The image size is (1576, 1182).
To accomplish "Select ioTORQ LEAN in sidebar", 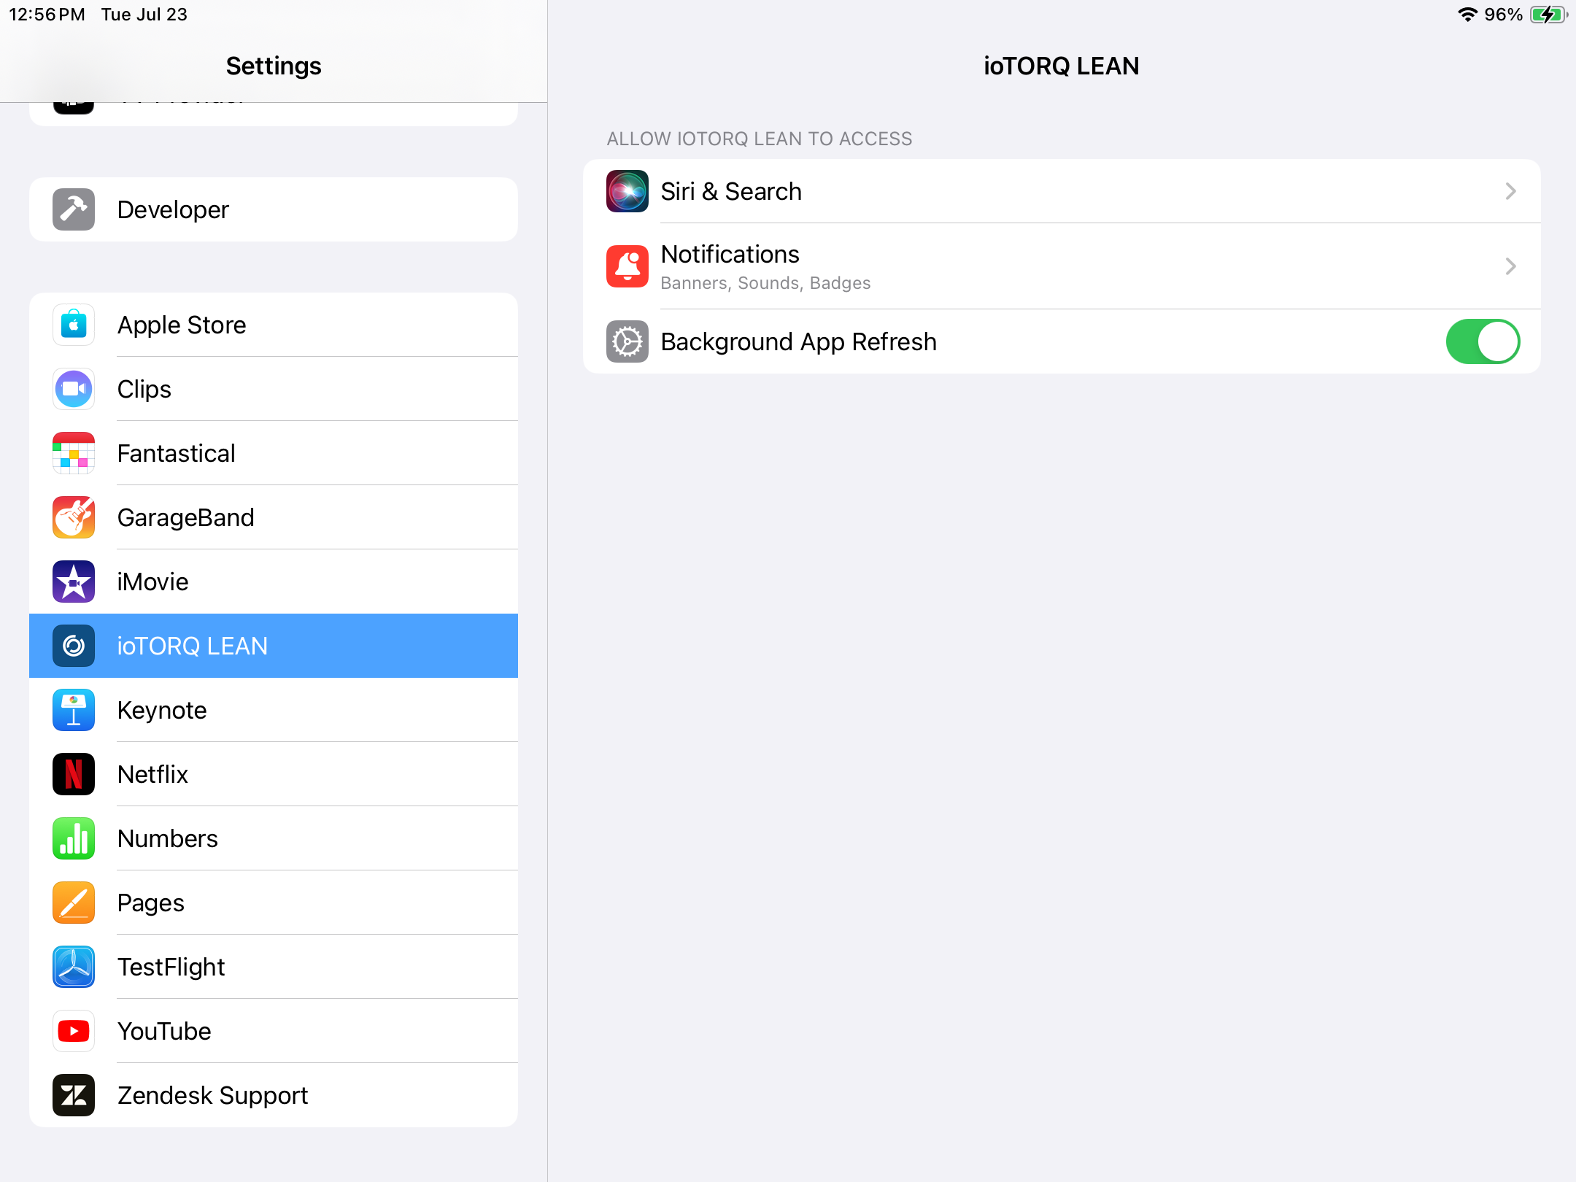I will (274, 646).
